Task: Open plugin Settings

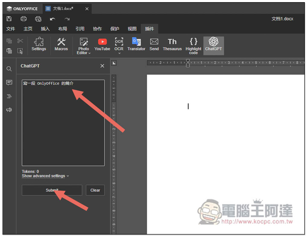Action: point(39,44)
